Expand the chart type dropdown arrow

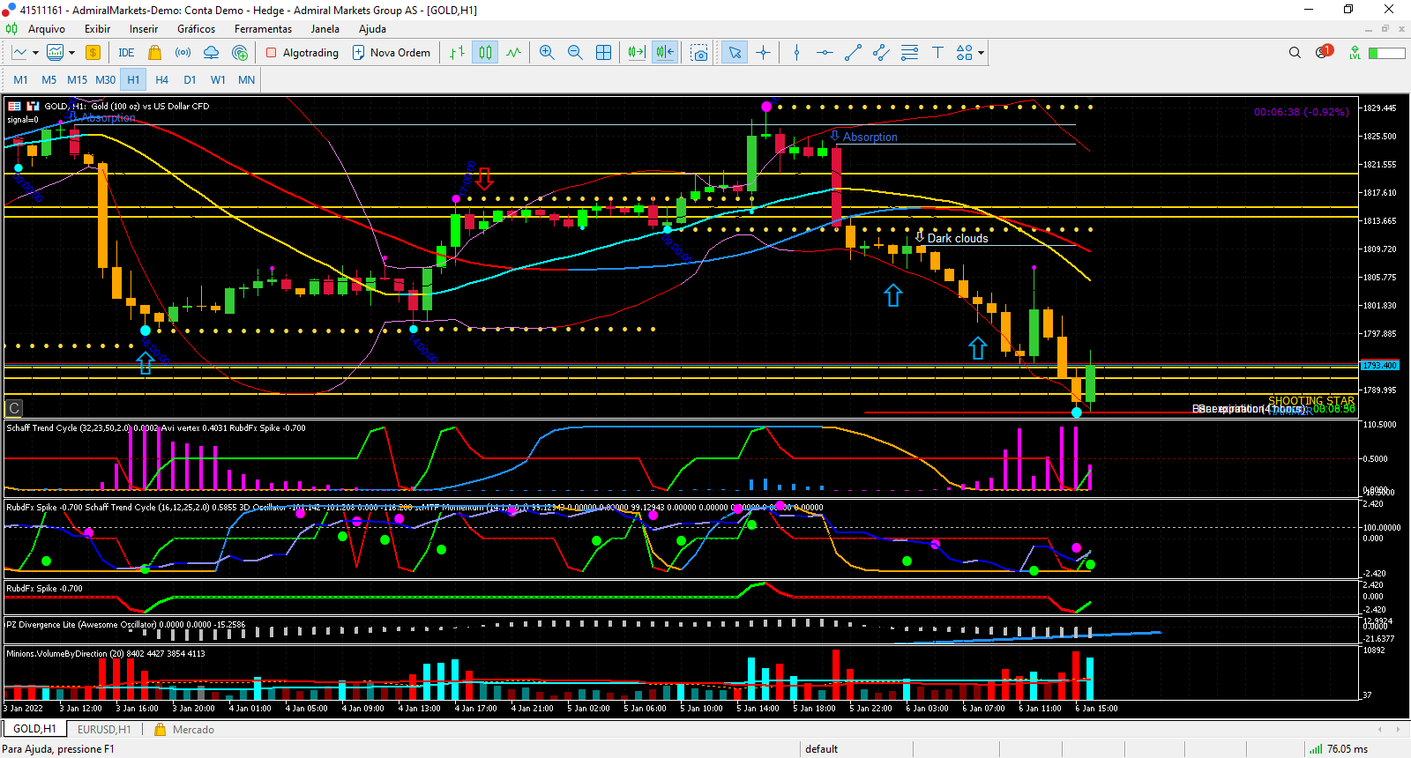pyautogui.click(x=35, y=53)
